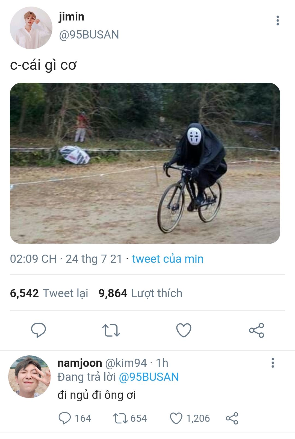The width and height of the screenshot is (295, 439).
Task: View the 9,864 Lượt thích list
Action: click(140, 293)
